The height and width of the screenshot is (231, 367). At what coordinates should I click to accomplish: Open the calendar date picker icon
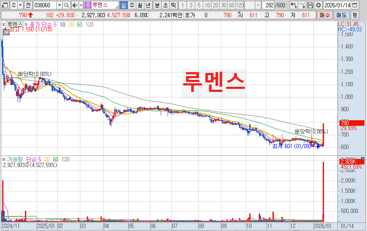pyautogui.click(x=355, y=5)
